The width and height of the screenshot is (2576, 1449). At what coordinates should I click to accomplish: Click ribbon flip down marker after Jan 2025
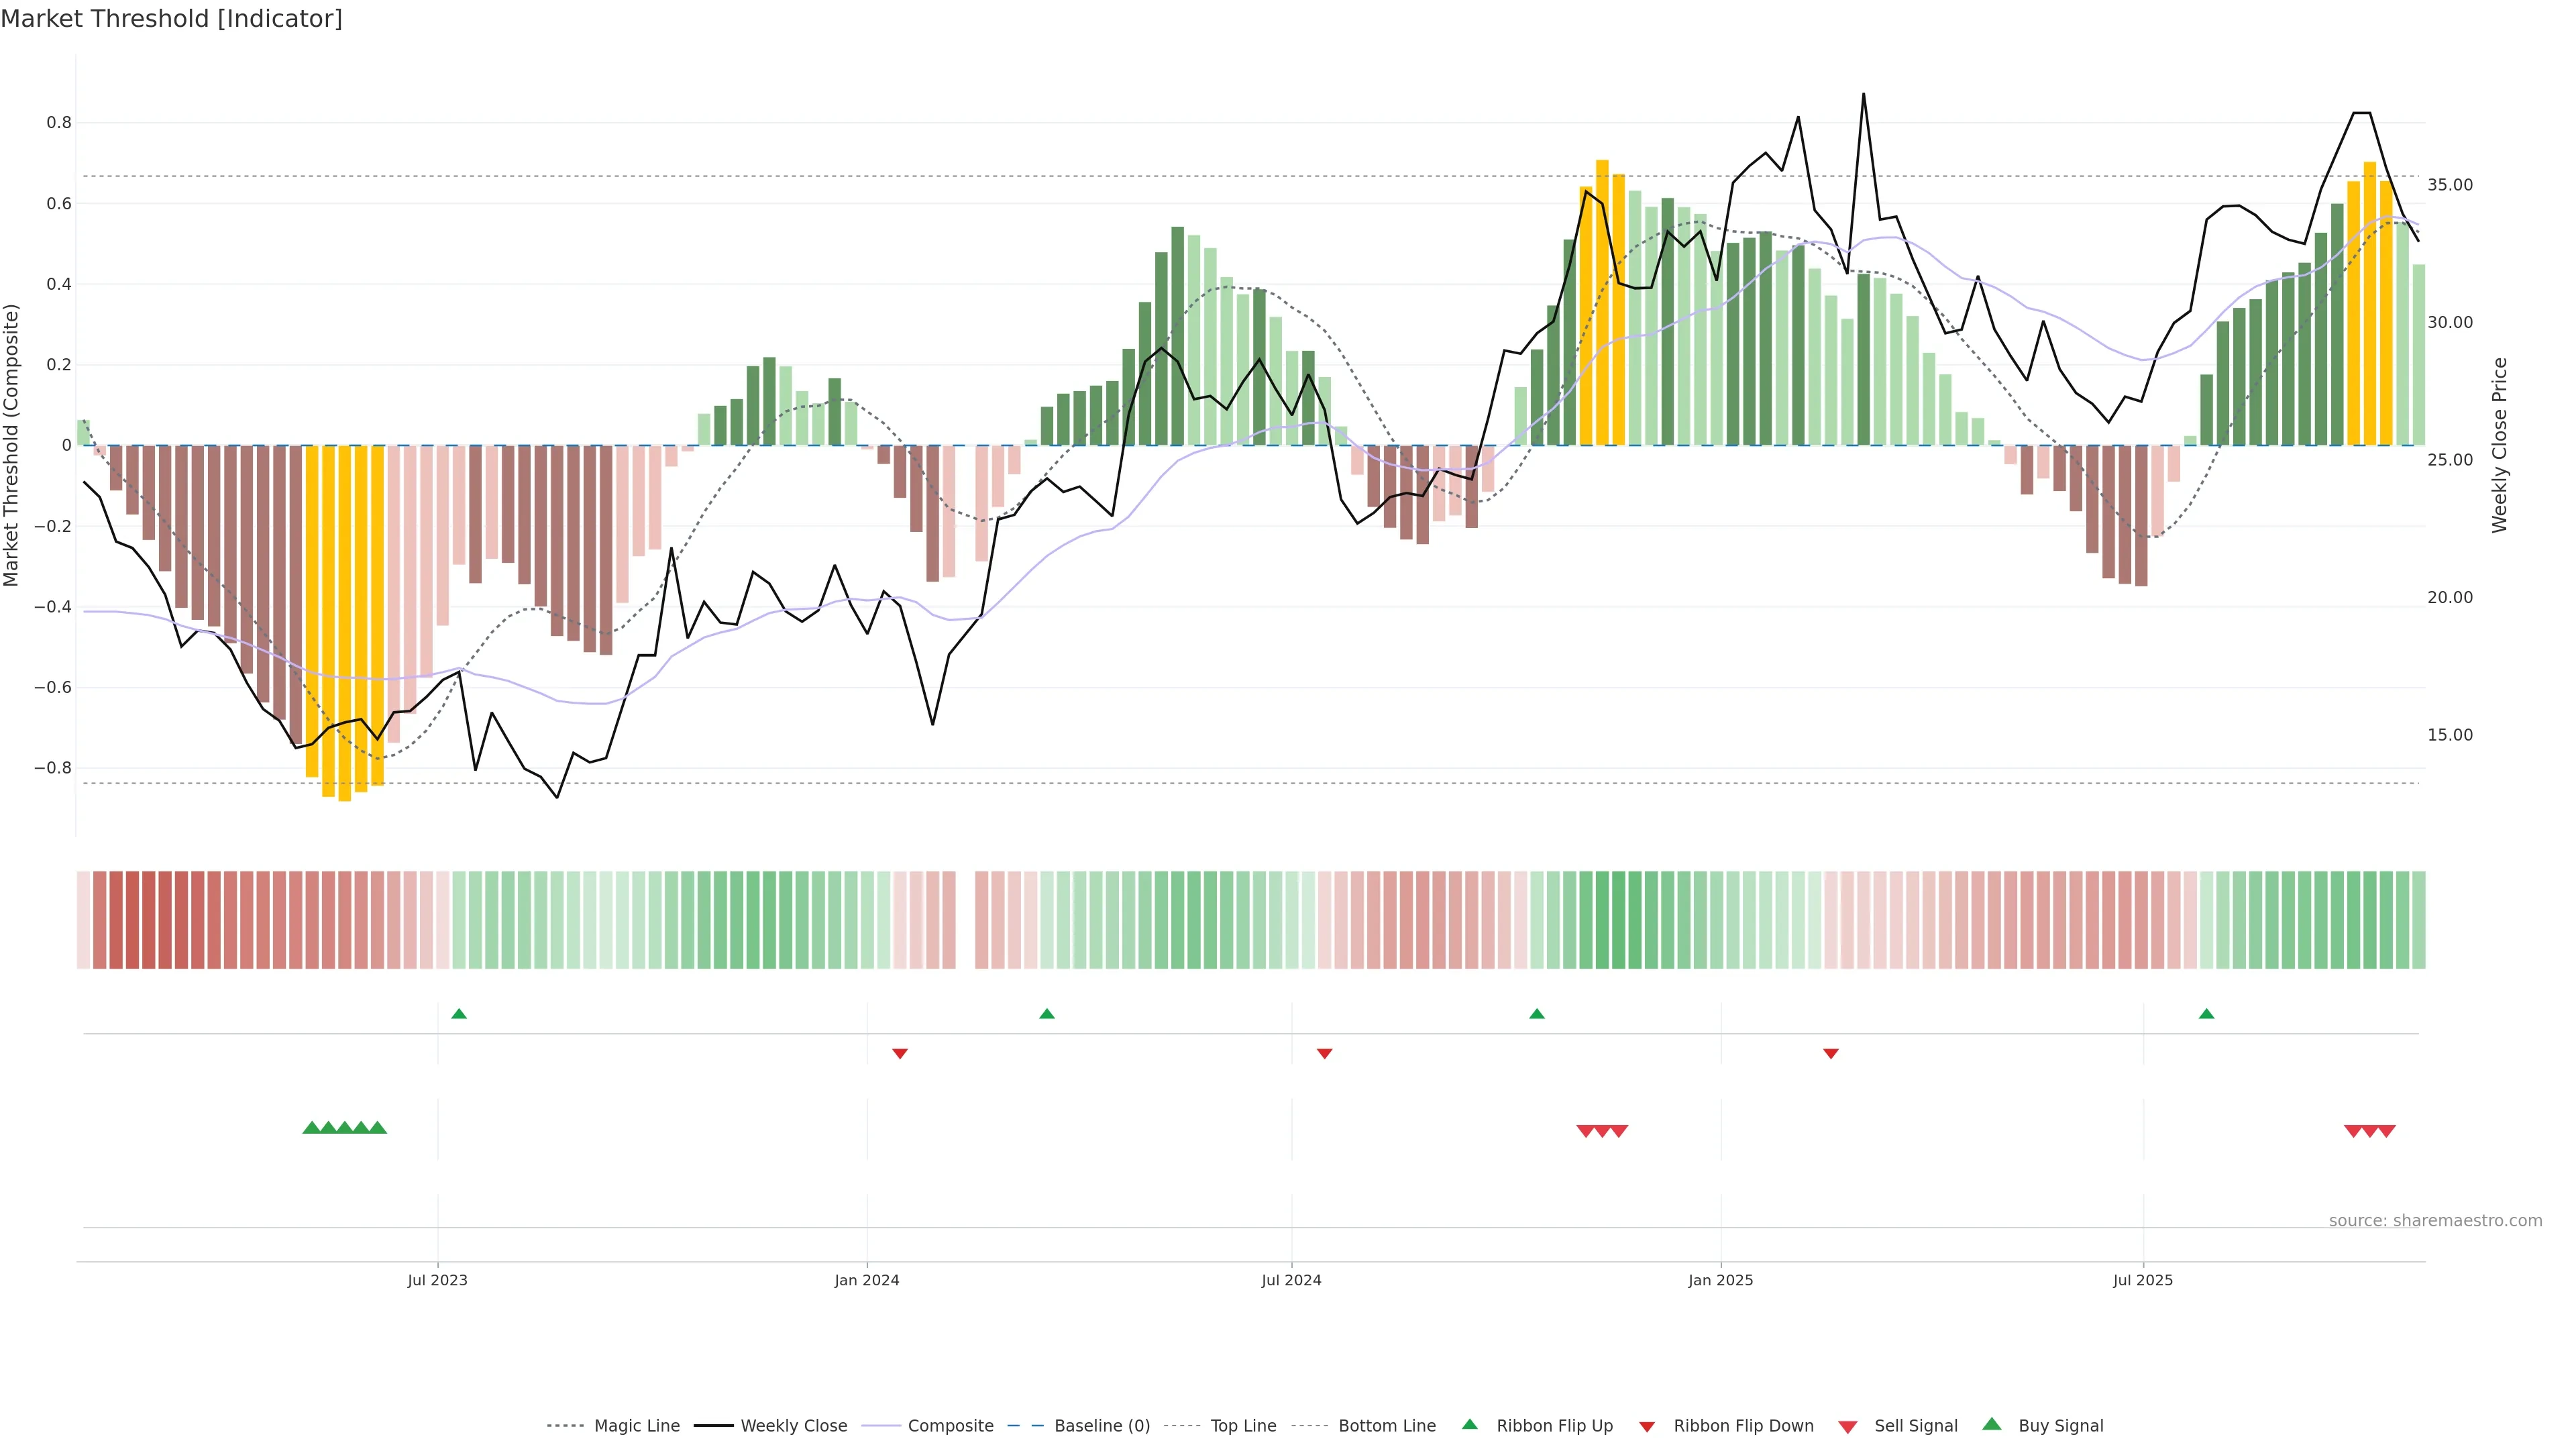[1831, 1054]
